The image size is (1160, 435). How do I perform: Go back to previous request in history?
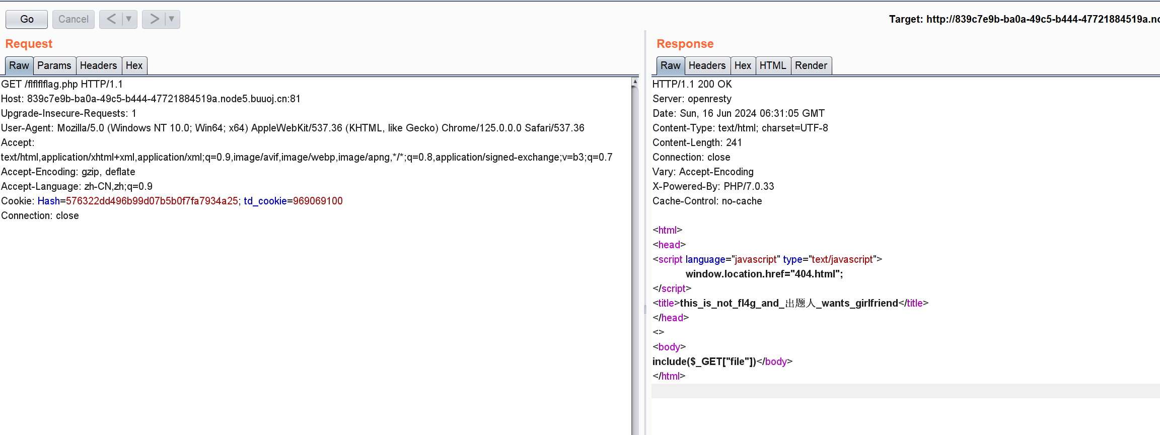111,19
